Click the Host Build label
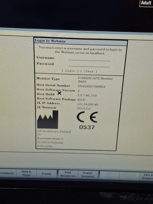 coord(45,94)
